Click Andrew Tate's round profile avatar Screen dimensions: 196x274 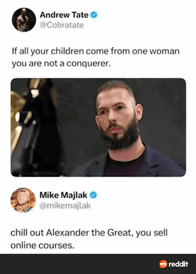(x=24, y=20)
